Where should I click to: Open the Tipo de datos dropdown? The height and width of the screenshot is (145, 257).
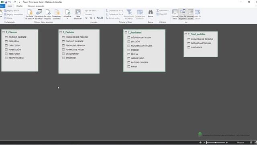pos(92,10)
